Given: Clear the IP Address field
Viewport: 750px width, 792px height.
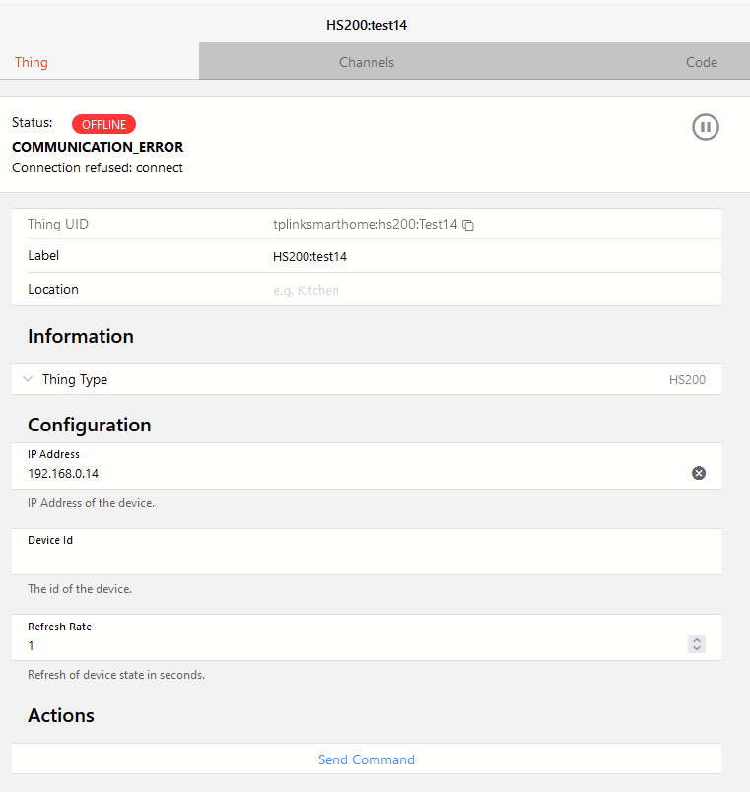Looking at the screenshot, I should [699, 473].
